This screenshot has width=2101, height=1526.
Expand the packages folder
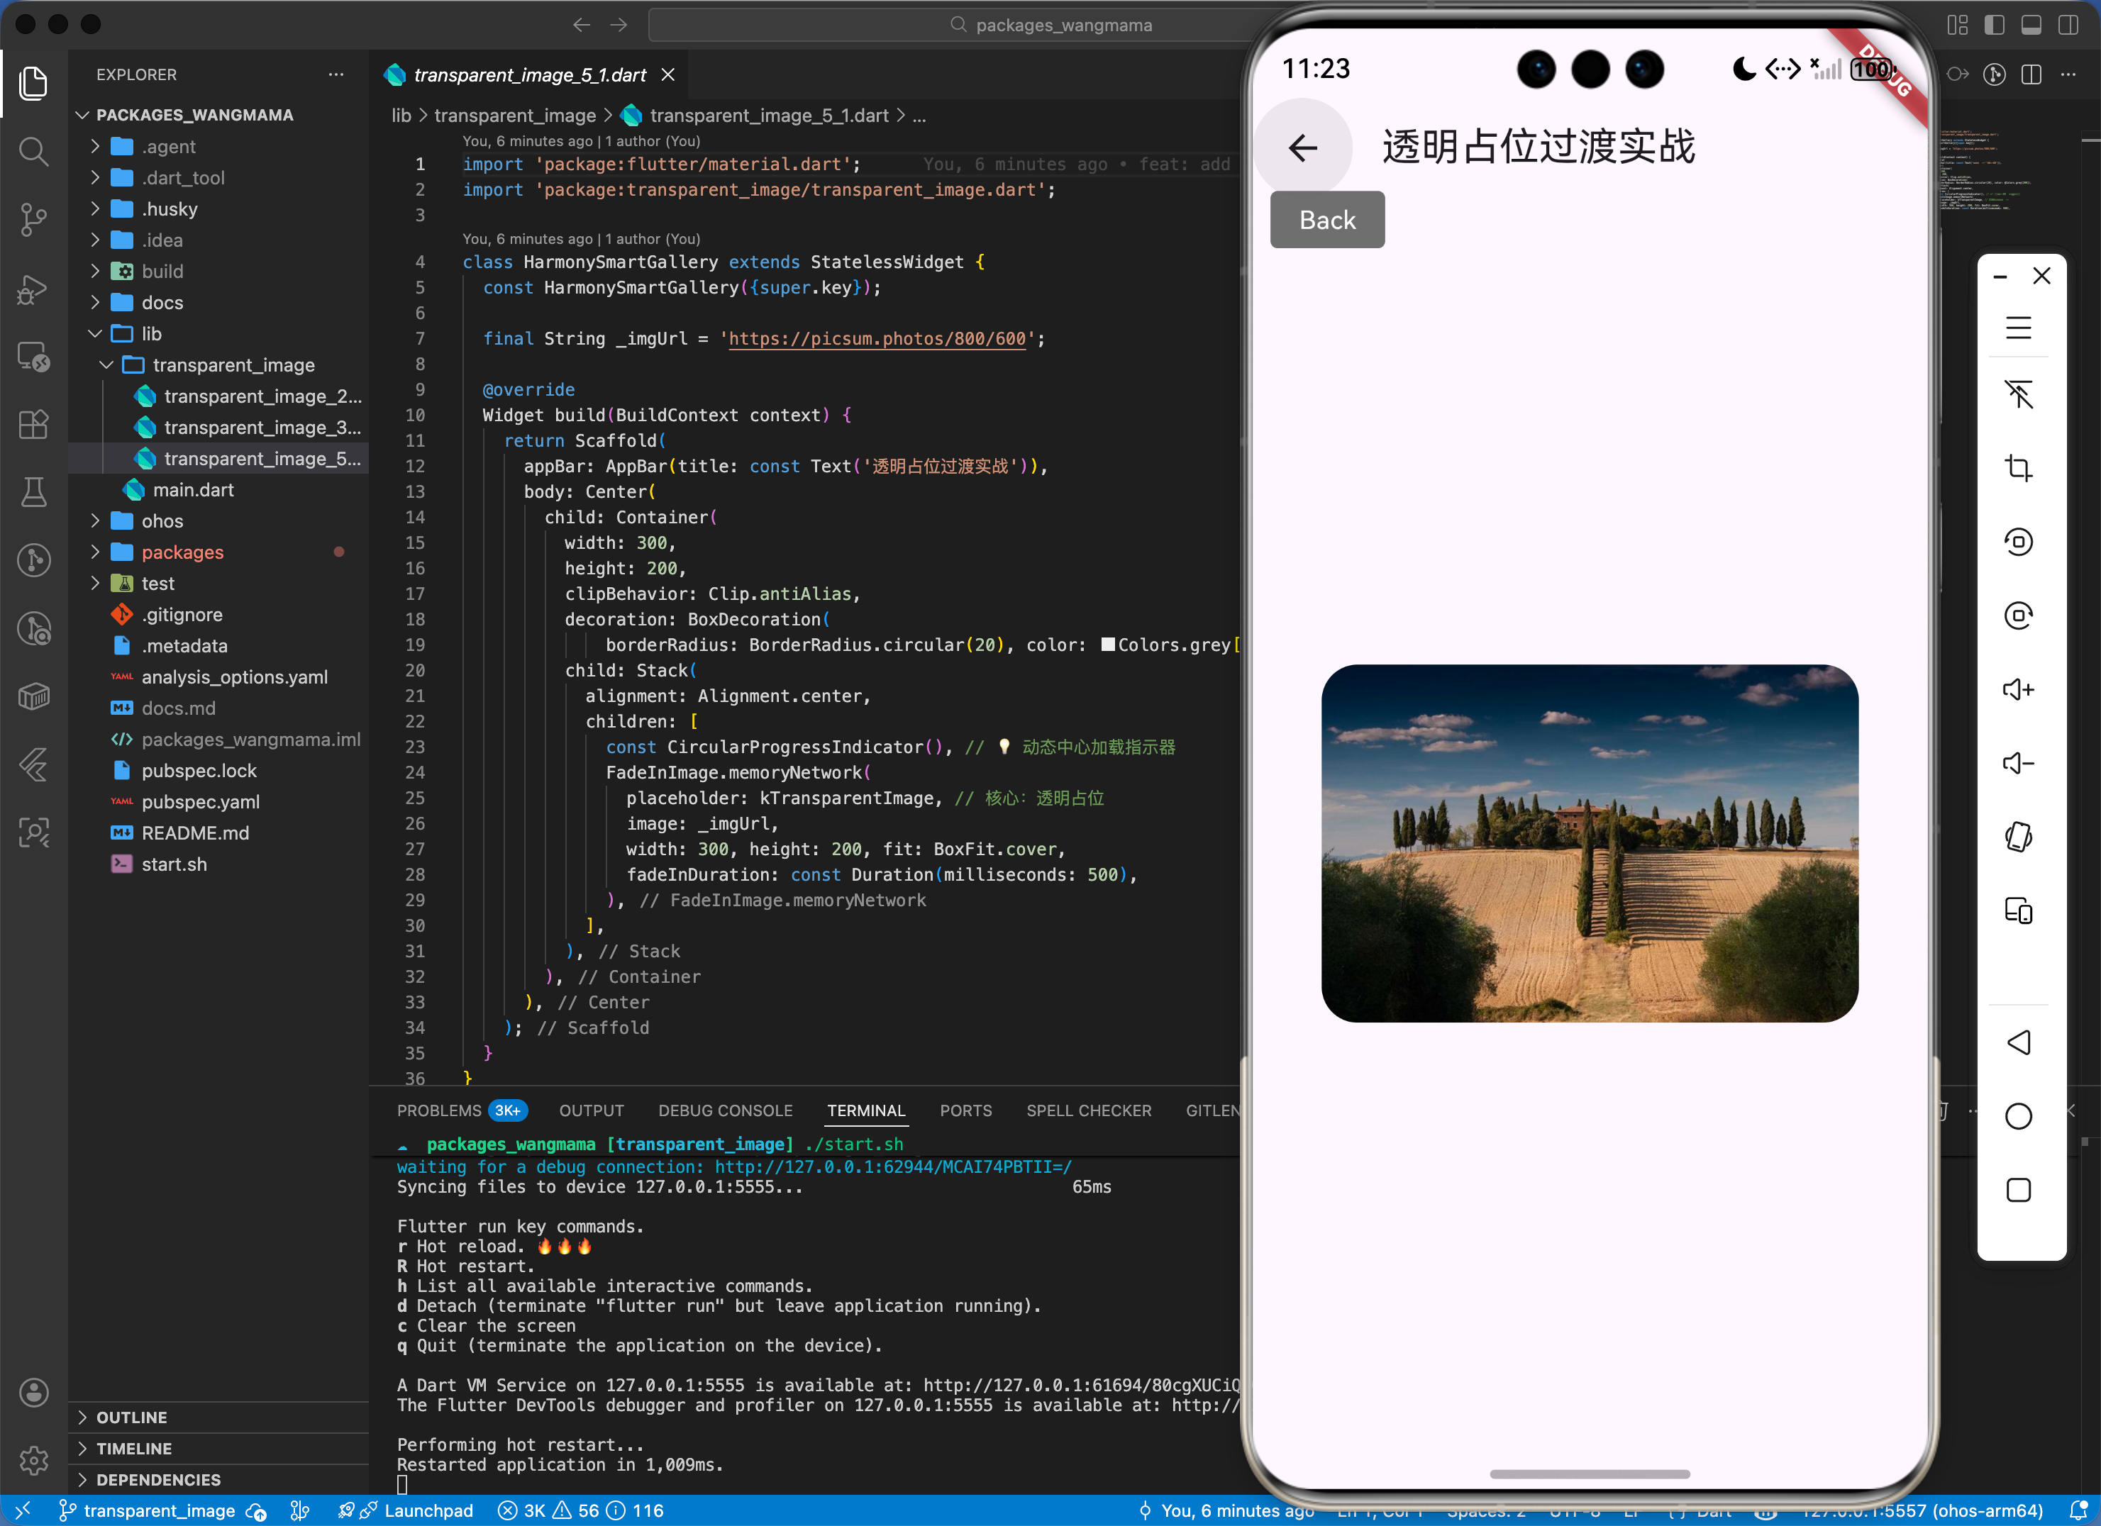point(182,552)
